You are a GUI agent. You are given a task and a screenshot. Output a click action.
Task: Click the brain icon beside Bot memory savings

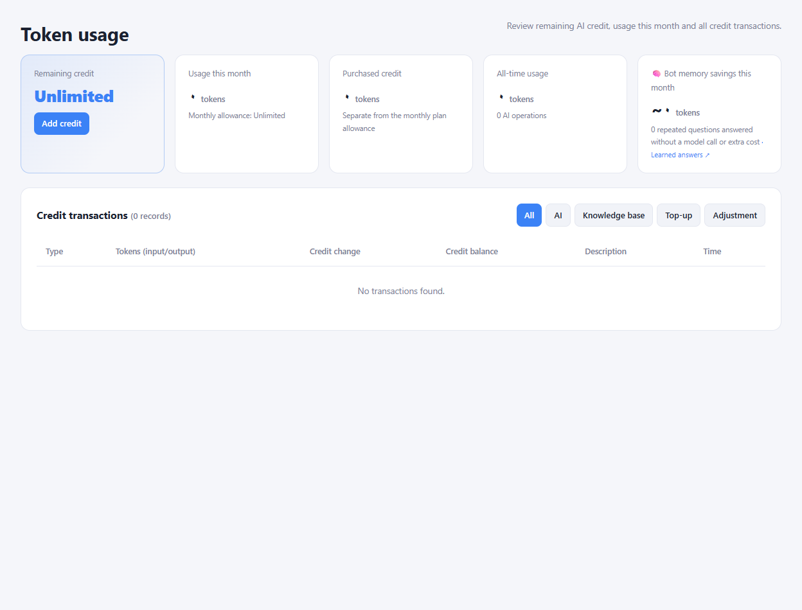click(x=656, y=74)
